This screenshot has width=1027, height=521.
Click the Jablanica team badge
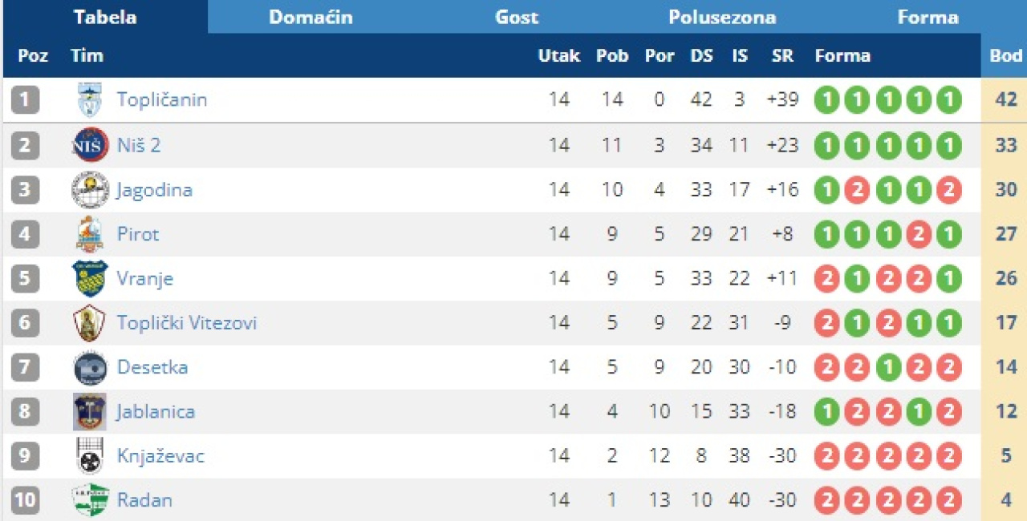pyautogui.click(x=89, y=412)
